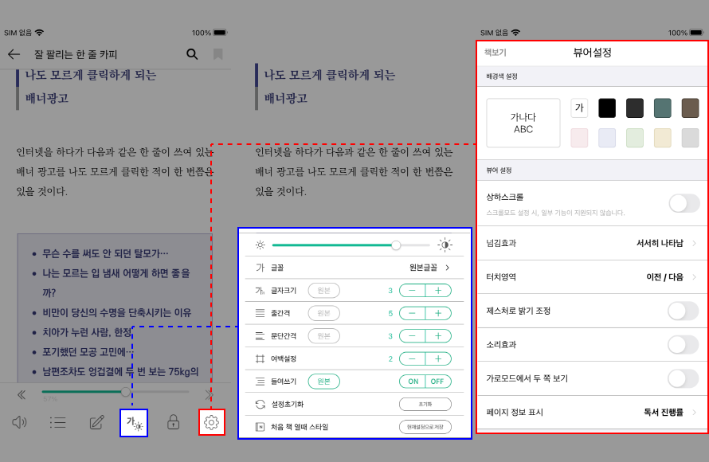Screen dimensions: 709x462
Task: Open the table of contents list icon
Action: (58, 422)
